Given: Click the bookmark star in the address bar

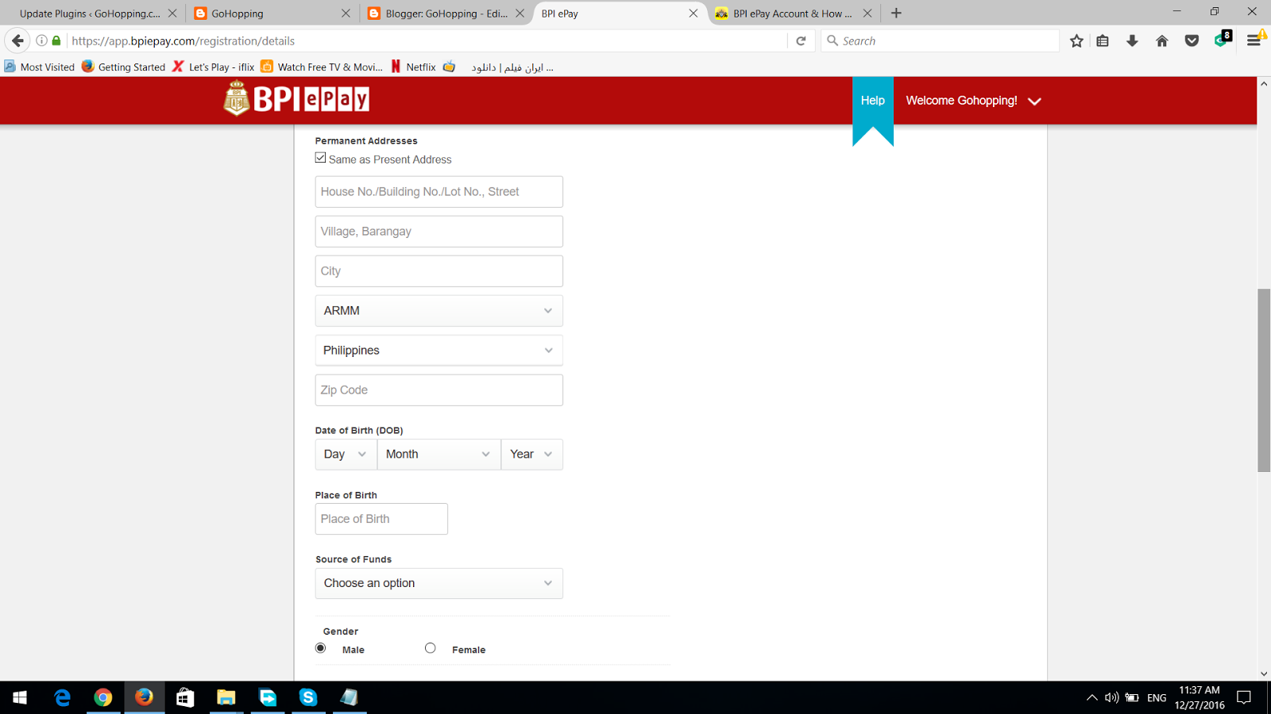Looking at the screenshot, I should click(x=1076, y=40).
